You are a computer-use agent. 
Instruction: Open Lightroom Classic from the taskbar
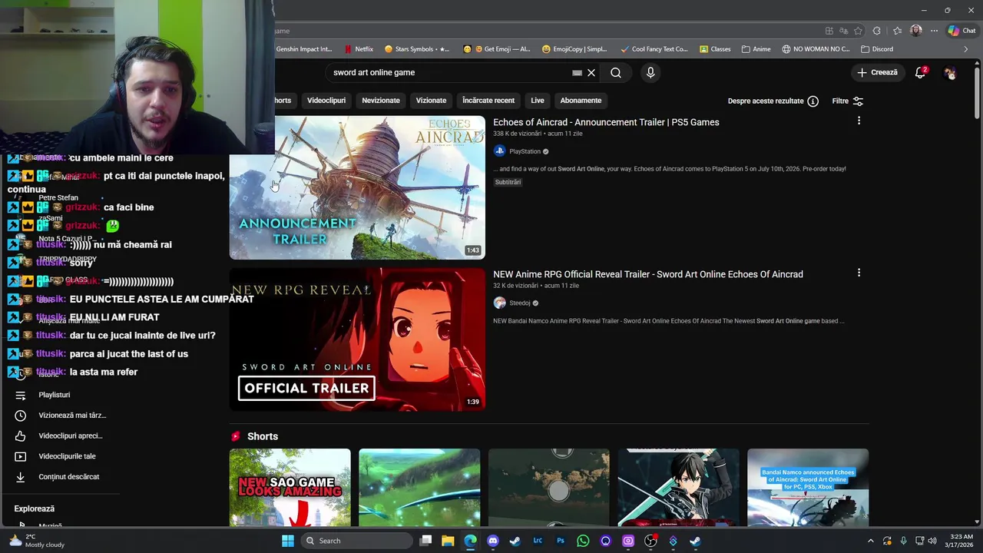click(538, 541)
